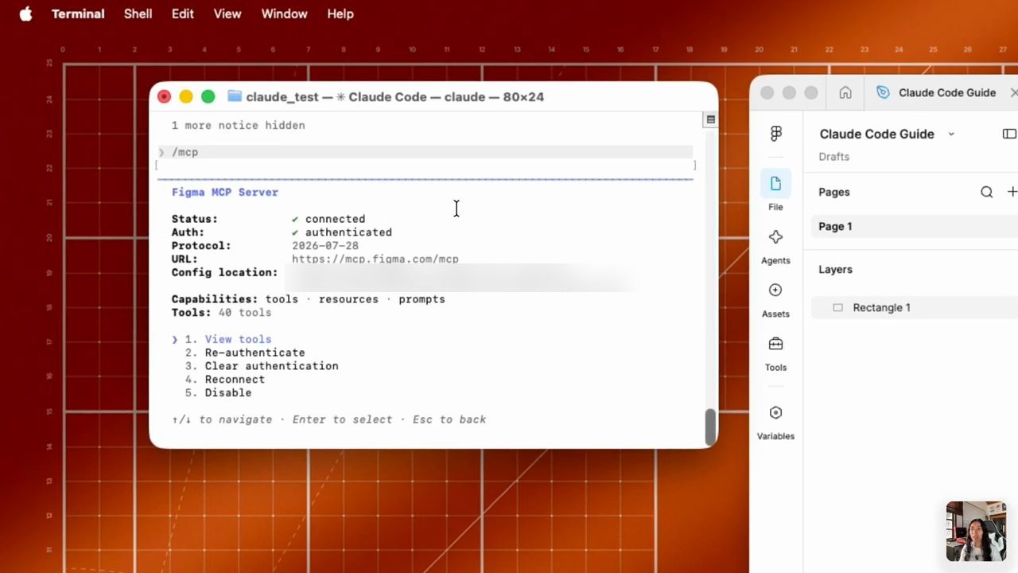Open the Window menu
This screenshot has height=573, width=1018.
[x=284, y=14]
